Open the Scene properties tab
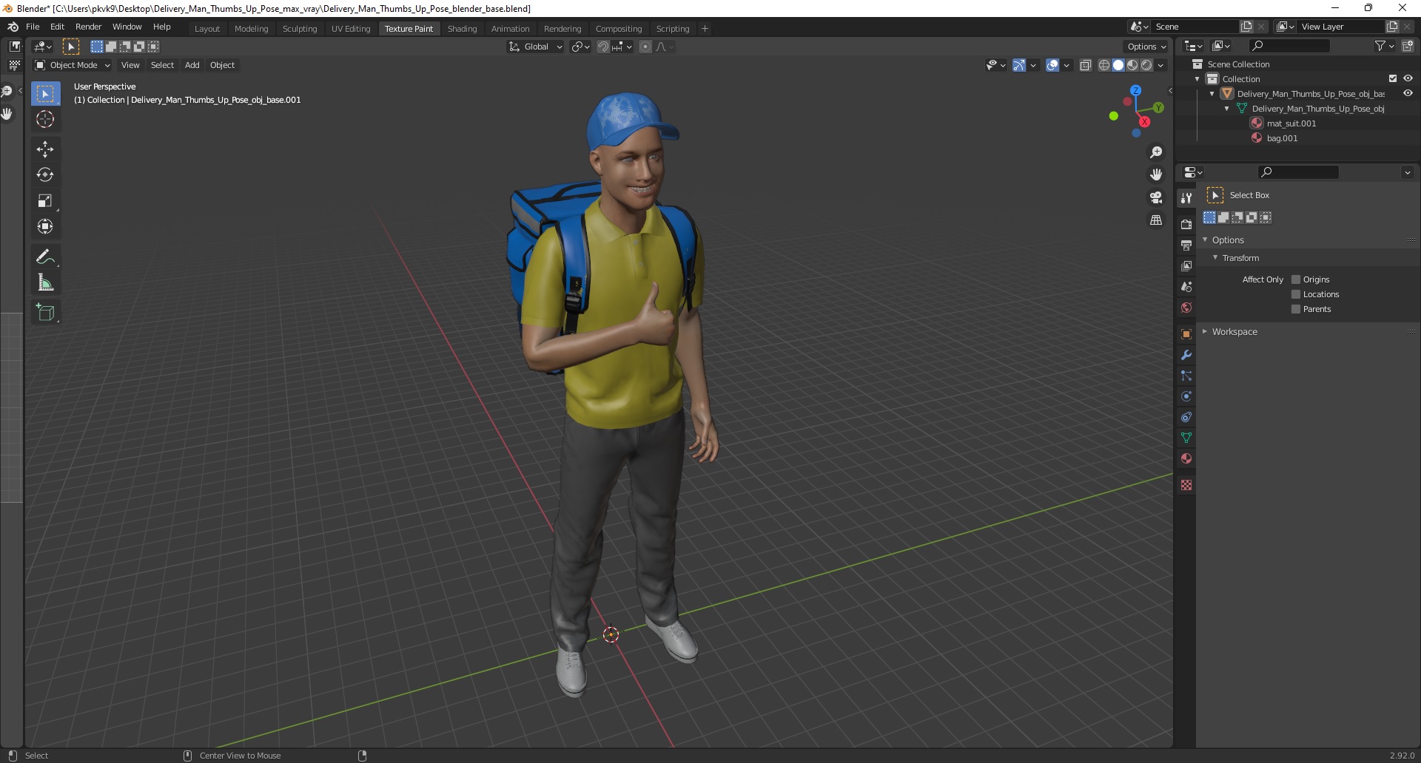Image resolution: width=1421 pixels, height=763 pixels. [x=1186, y=286]
